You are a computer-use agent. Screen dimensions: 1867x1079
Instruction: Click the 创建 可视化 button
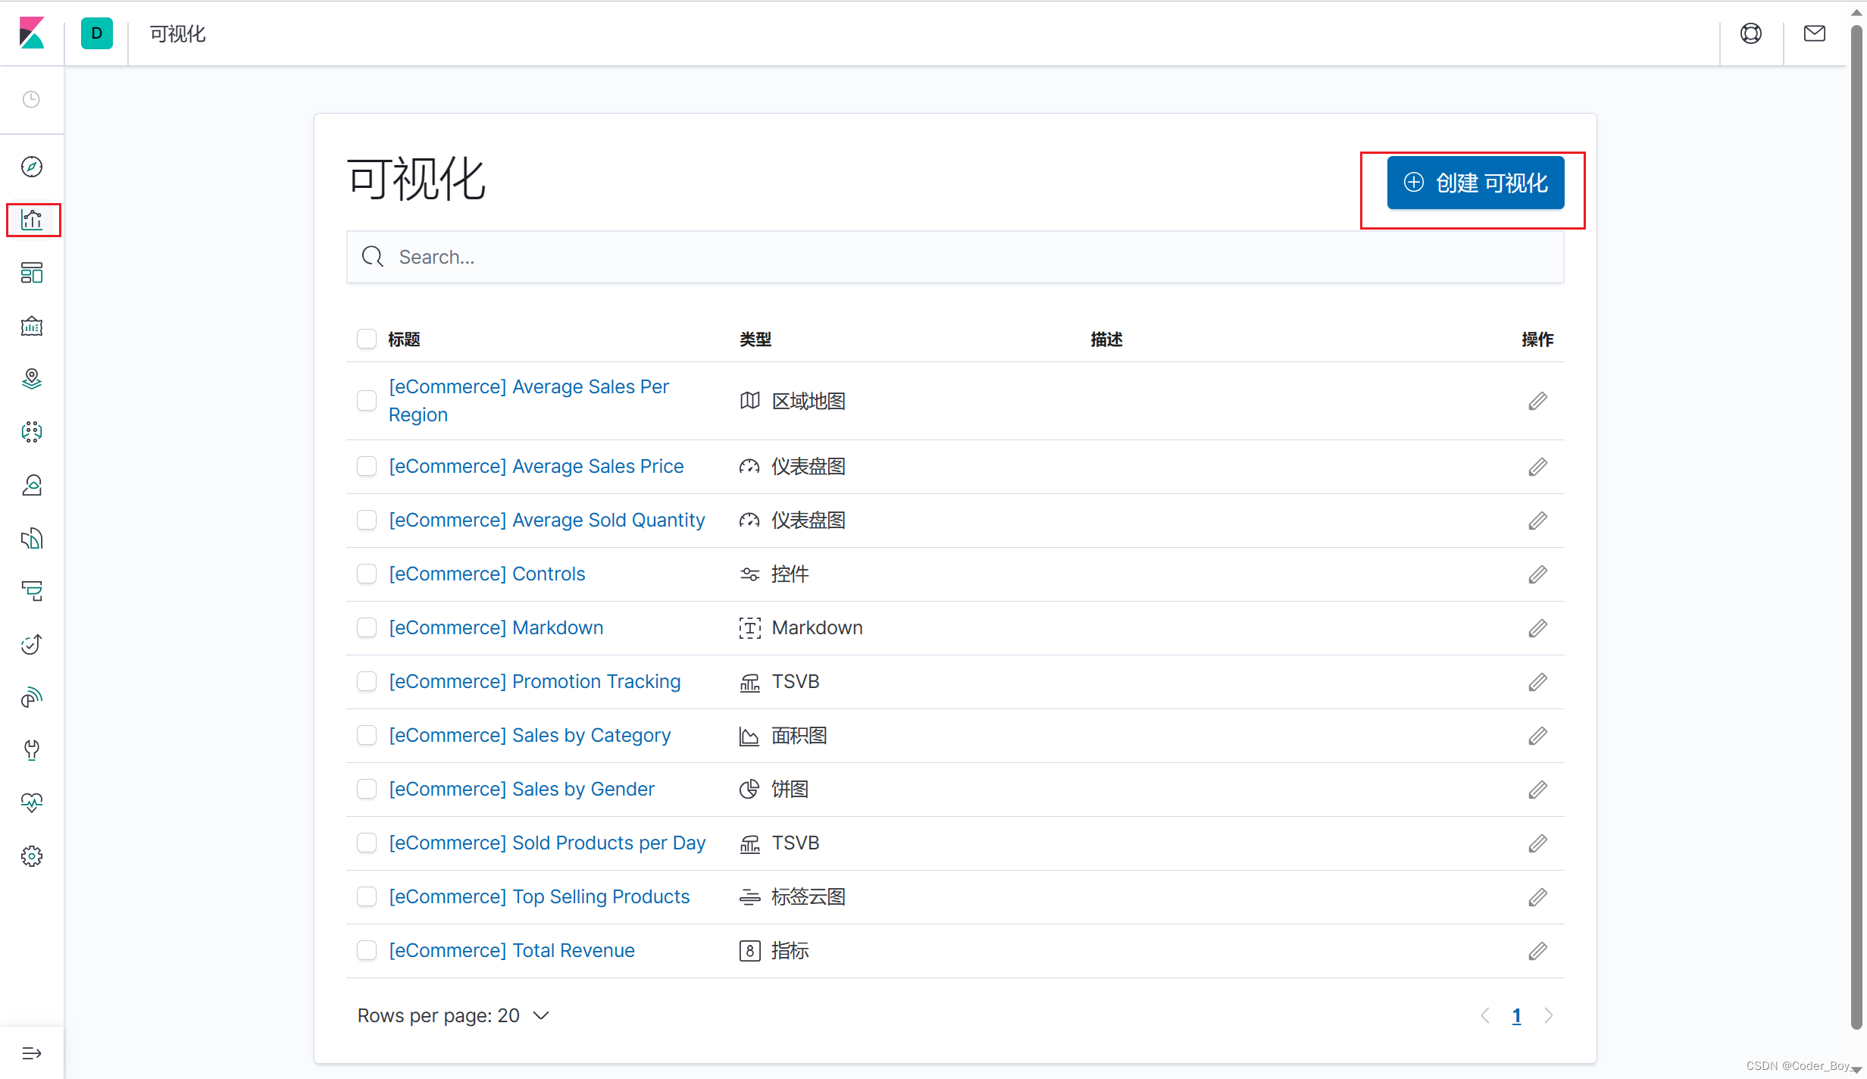[x=1475, y=183]
